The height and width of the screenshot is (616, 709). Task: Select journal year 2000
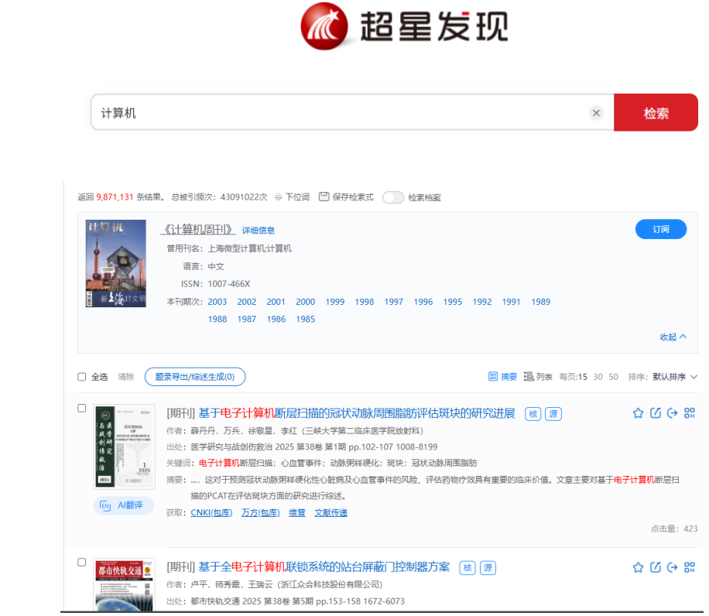pos(305,302)
